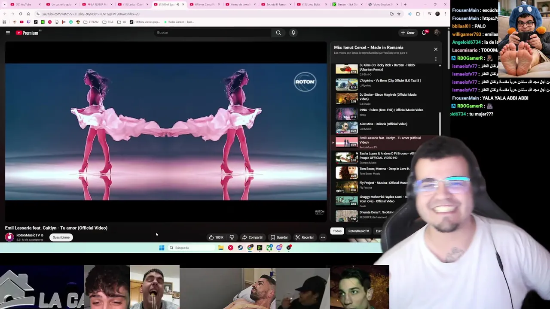
Task: Click the magnifier search button on YouTube
Action: point(278,33)
